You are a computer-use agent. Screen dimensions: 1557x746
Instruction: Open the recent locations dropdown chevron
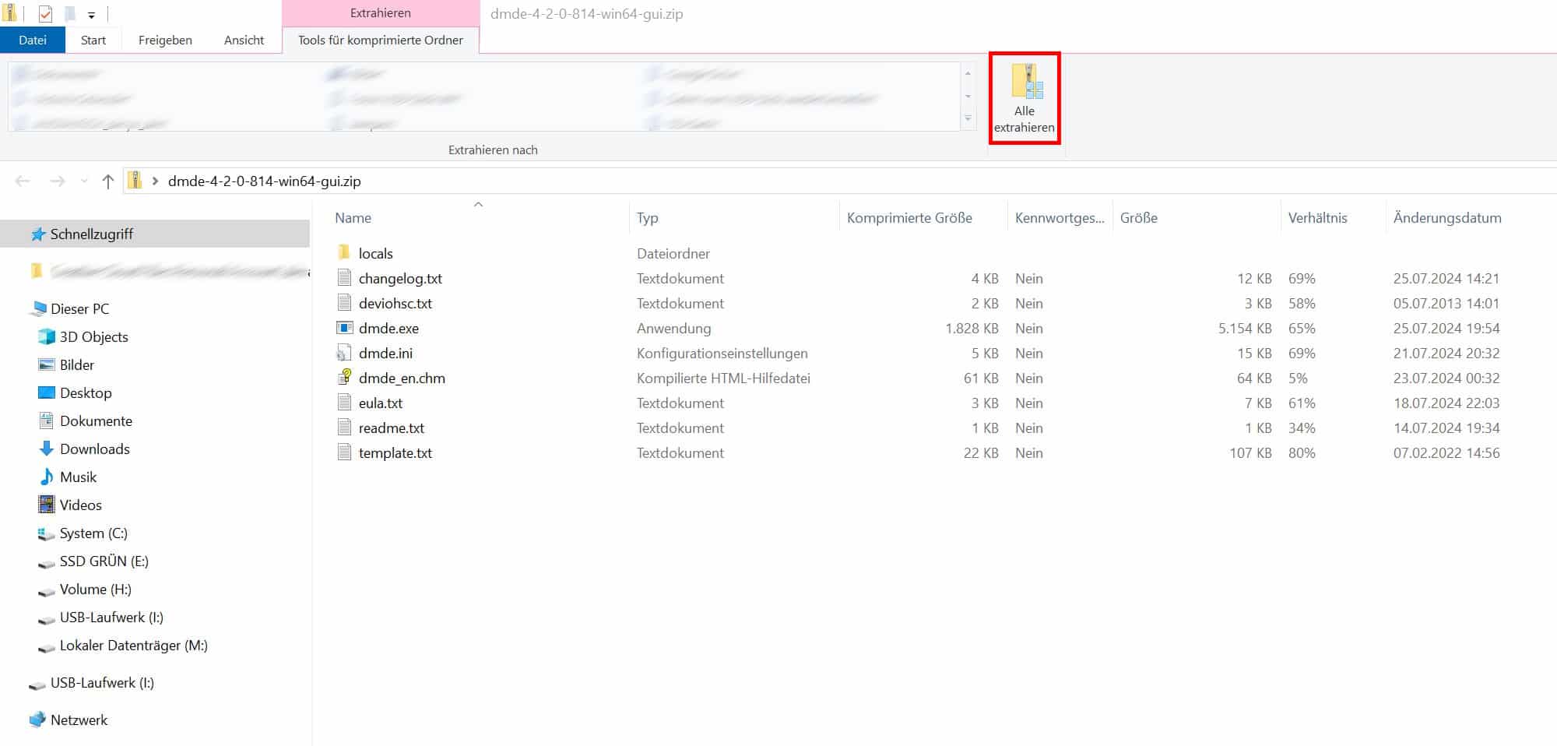[x=84, y=181]
